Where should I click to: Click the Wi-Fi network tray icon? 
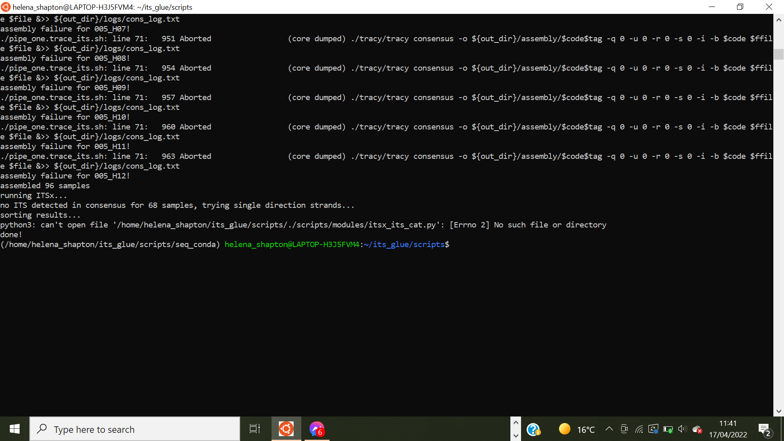(639, 429)
